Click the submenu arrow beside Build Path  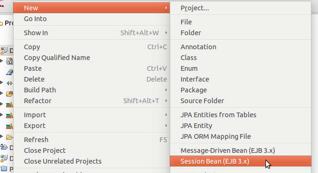(x=166, y=90)
